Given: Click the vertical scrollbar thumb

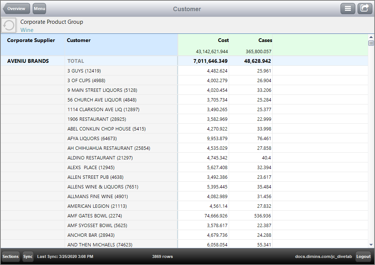Looking at the screenshot, I should [371, 43].
